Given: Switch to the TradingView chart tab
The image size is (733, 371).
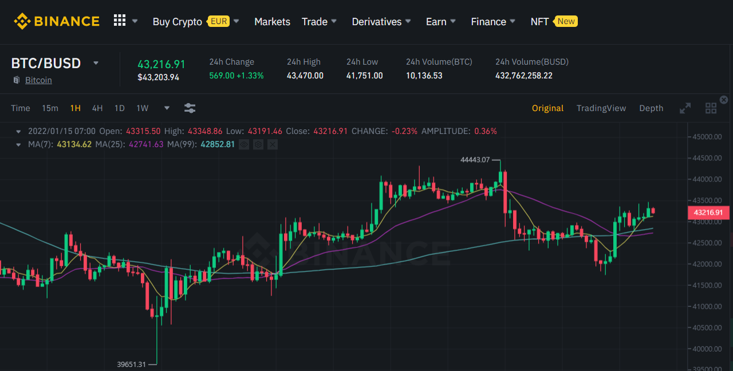Looking at the screenshot, I should (x=601, y=108).
